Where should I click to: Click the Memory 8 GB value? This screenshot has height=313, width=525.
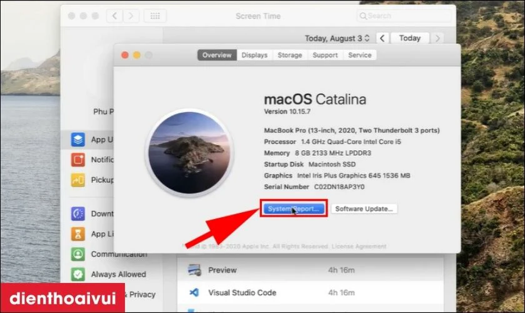tap(332, 153)
